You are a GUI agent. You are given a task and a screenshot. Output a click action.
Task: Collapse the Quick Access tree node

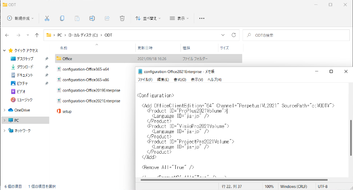4,50
